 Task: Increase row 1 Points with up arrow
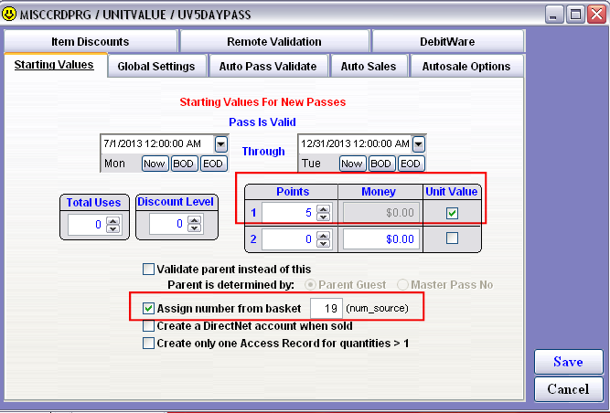(x=323, y=209)
